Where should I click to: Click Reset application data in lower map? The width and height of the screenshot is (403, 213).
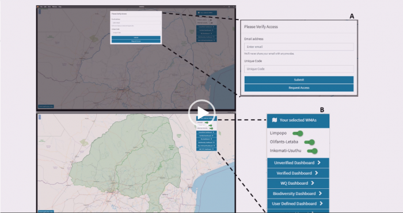coord(46,211)
